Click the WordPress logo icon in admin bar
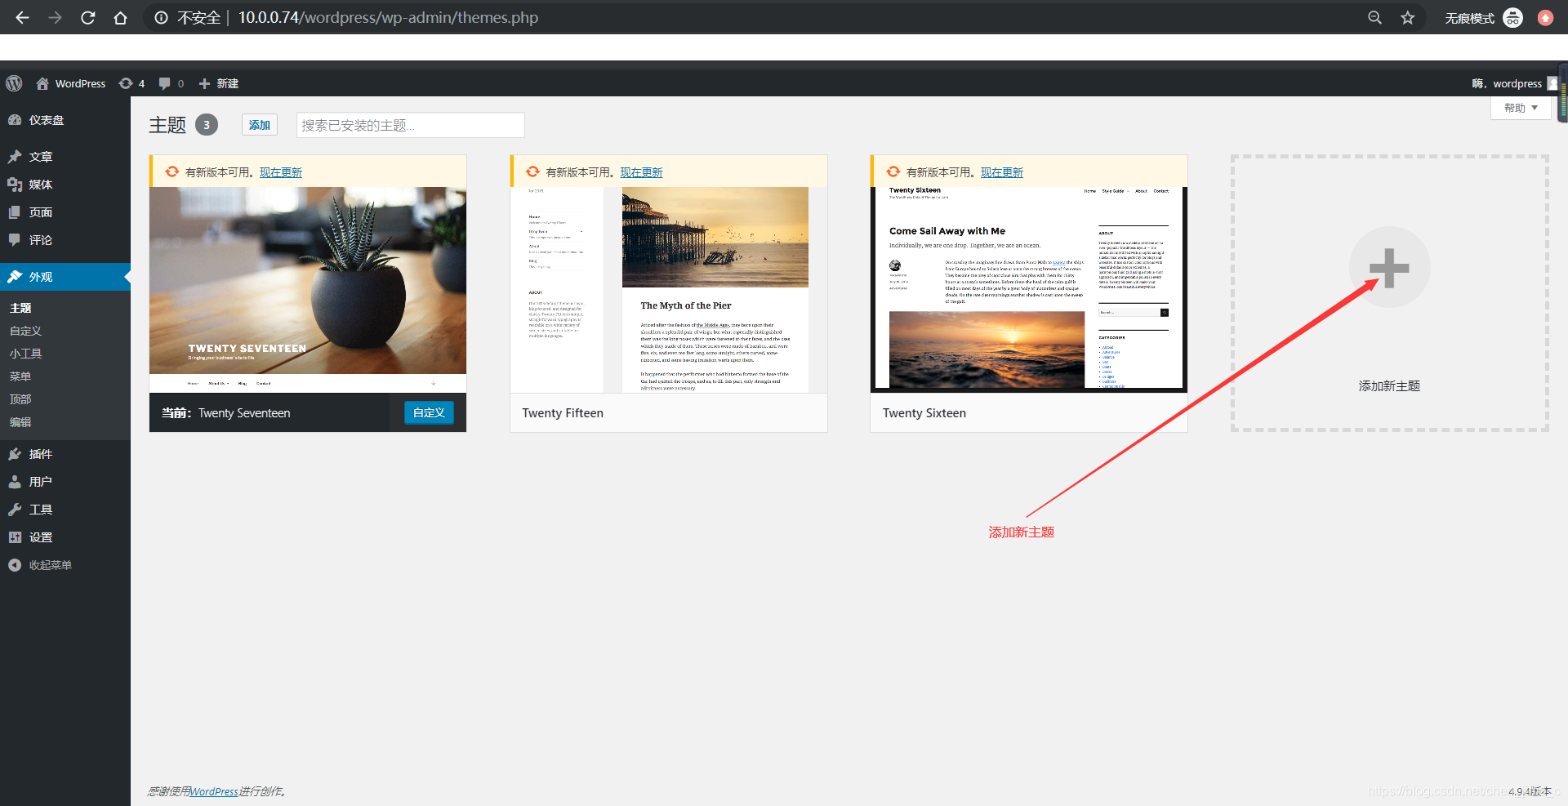This screenshot has width=1568, height=806. tap(14, 83)
